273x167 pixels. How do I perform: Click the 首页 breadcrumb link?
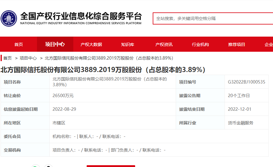pyautogui.click(x=8, y=58)
